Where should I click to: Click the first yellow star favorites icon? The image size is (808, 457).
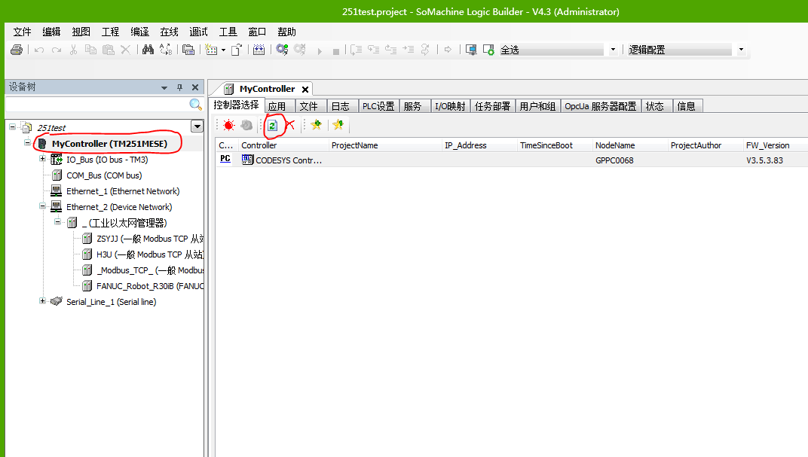[x=317, y=126]
